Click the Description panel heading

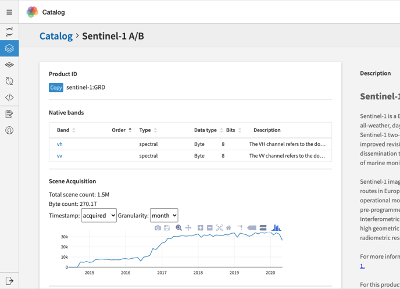375,73
